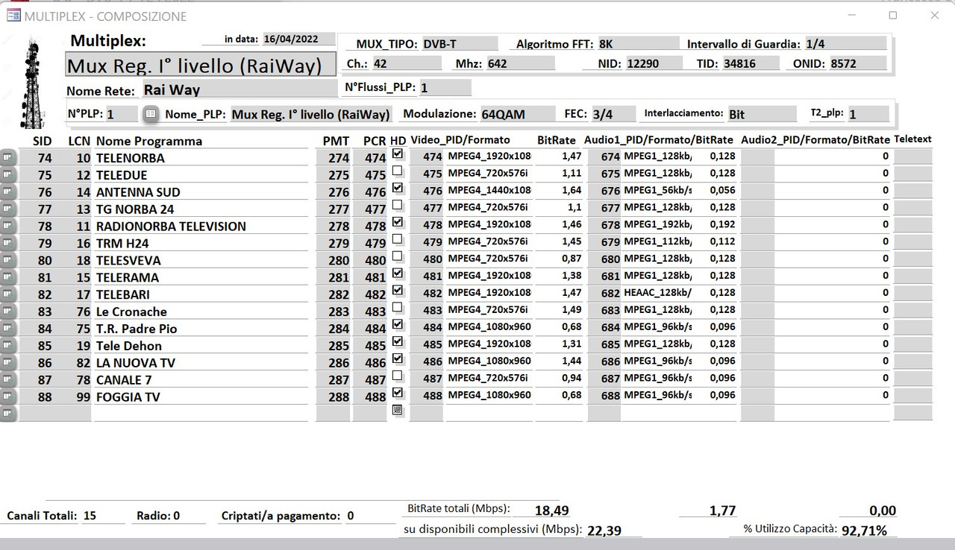Uncheck HD checkbox for RADIONORBA TELEVISION
Image resolution: width=955 pixels, height=550 pixels.
[398, 222]
